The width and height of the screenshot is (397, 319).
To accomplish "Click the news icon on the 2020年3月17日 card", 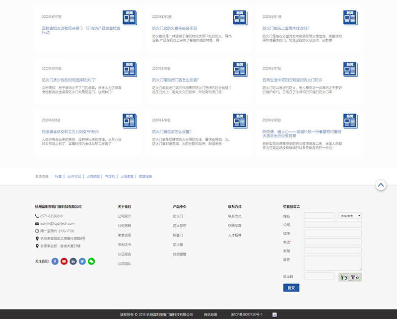I will 130,18.
